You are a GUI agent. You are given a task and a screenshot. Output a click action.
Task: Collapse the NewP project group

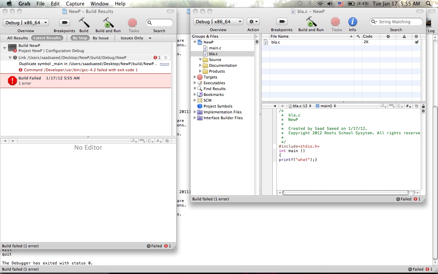click(195, 42)
